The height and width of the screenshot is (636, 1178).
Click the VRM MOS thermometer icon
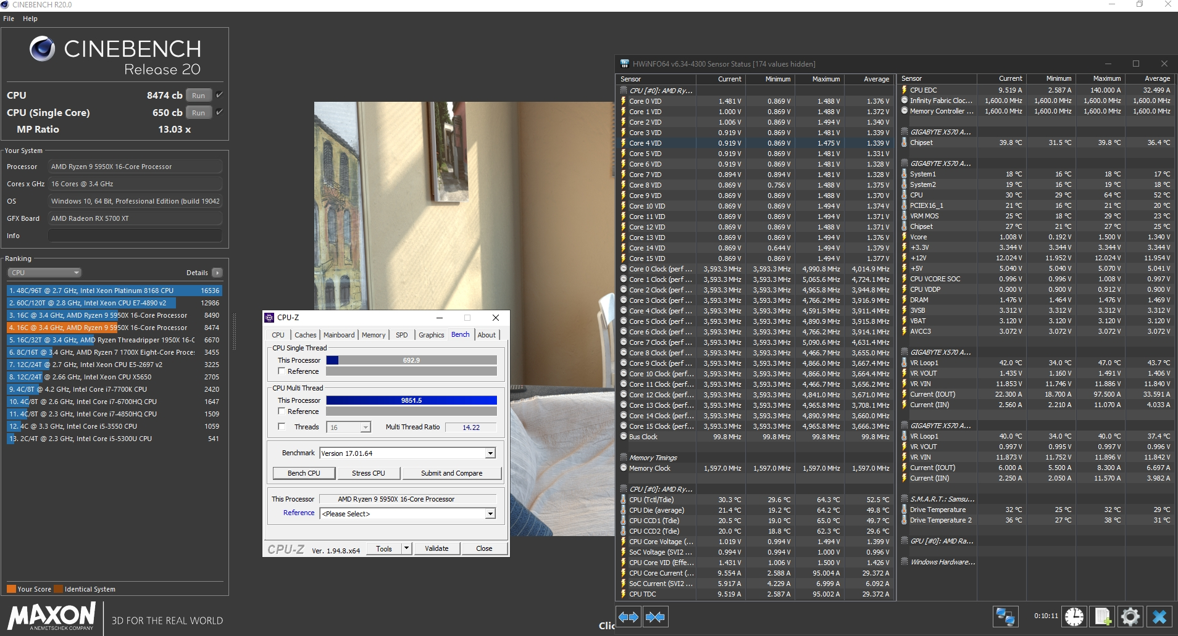tap(904, 216)
